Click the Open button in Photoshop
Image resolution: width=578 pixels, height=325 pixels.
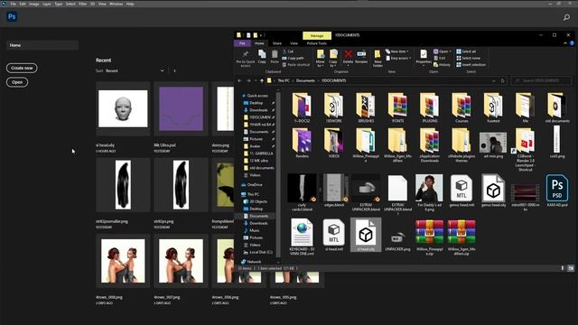17,82
